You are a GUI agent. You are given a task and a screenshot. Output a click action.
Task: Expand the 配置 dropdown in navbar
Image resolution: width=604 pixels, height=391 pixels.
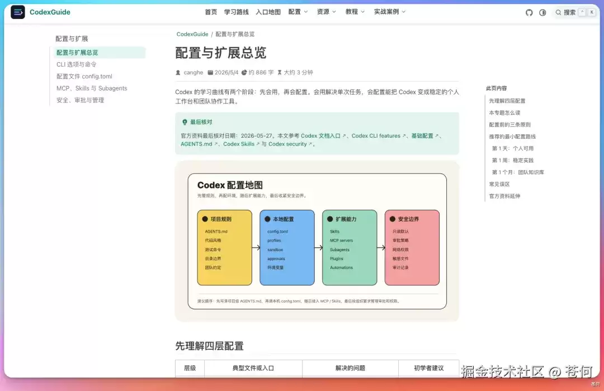(x=298, y=12)
